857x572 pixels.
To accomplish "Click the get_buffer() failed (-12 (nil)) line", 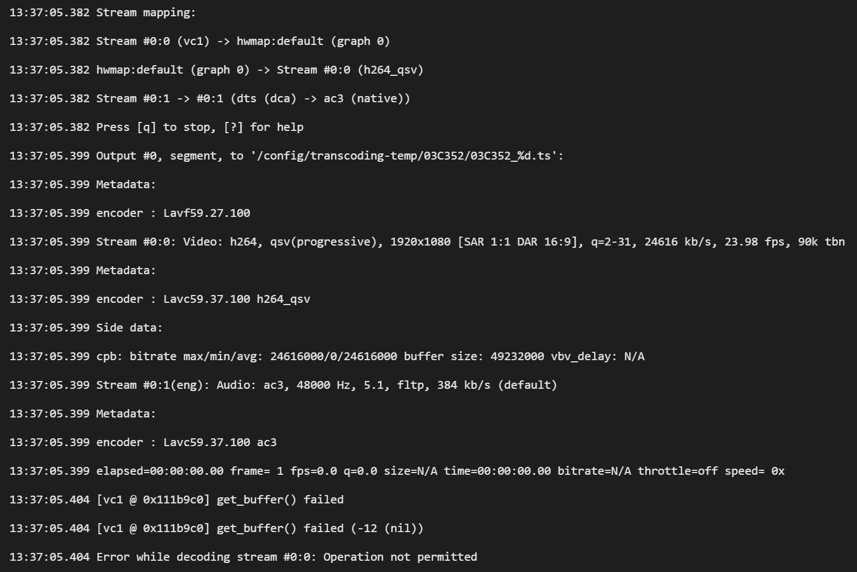I will pos(216,528).
